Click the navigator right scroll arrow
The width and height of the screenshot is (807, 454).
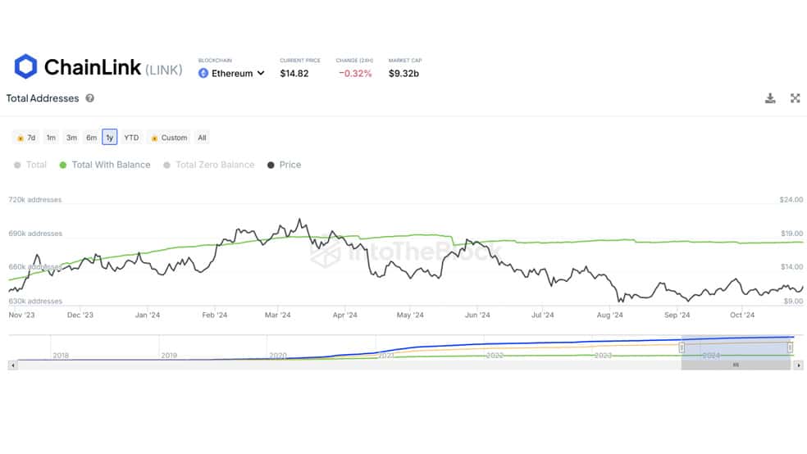pyautogui.click(x=798, y=365)
